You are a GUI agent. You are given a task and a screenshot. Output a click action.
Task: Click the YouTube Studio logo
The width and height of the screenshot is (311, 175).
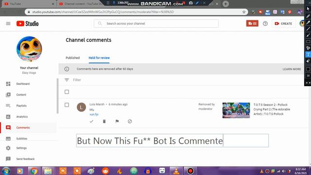pyautogui.click(x=27, y=24)
